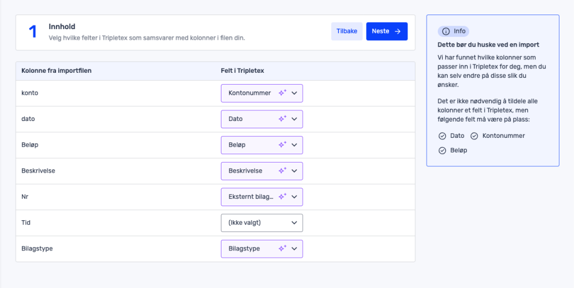
Task: Click the 'Beskrivelse' row label in import column
Action: click(x=39, y=171)
